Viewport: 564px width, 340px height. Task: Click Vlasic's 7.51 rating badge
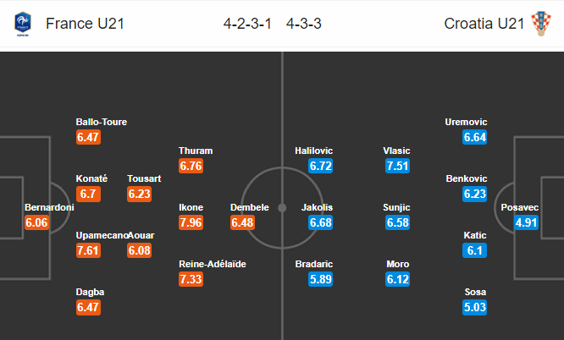pyautogui.click(x=397, y=166)
